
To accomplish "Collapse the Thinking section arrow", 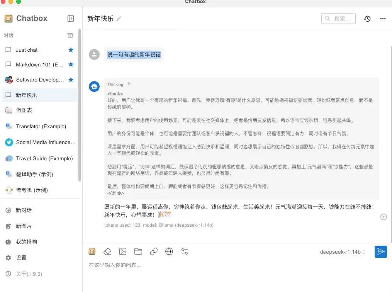I will 129,84.
